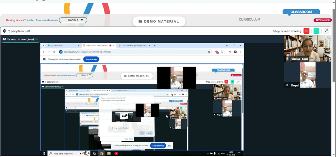Reload the page in the large shared Chrome window
This screenshot has width=336, height=157.
point(54,52)
